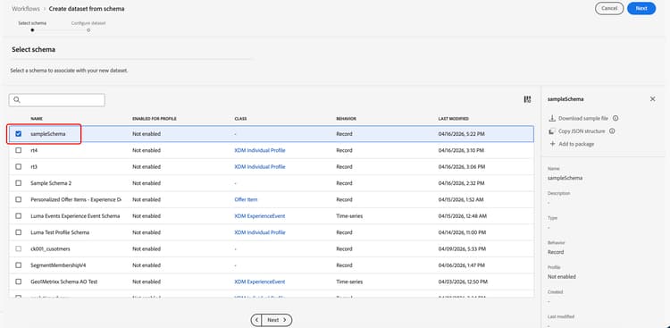
Task: Sort by ENABLED FOR PROFILE column header
Action: (155, 119)
